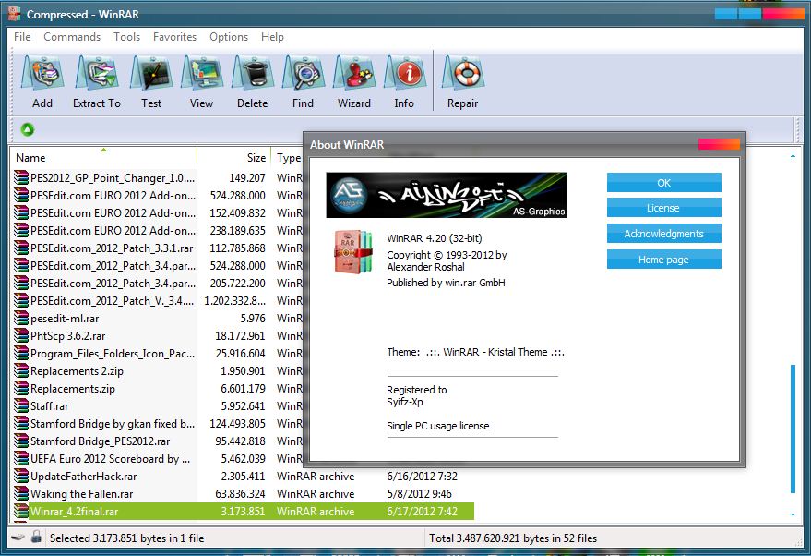Click archive icon beside Waking the Fallen.rar

(x=21, y=493)
